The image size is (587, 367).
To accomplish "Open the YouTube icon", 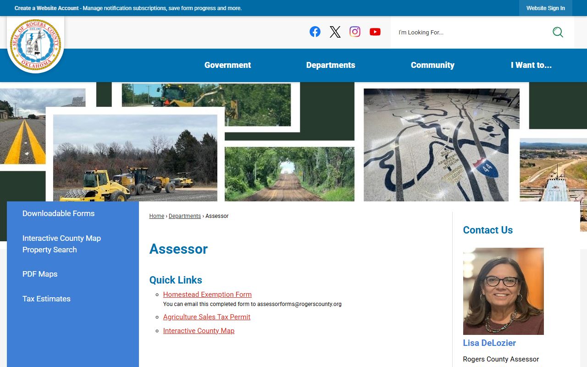I will (x=375, y=32).
